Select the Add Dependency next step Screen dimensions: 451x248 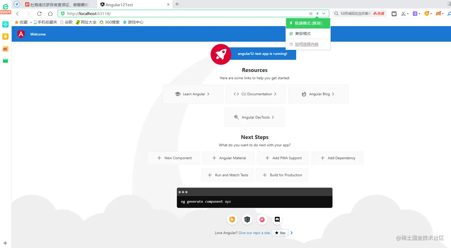tap(337, 158)
